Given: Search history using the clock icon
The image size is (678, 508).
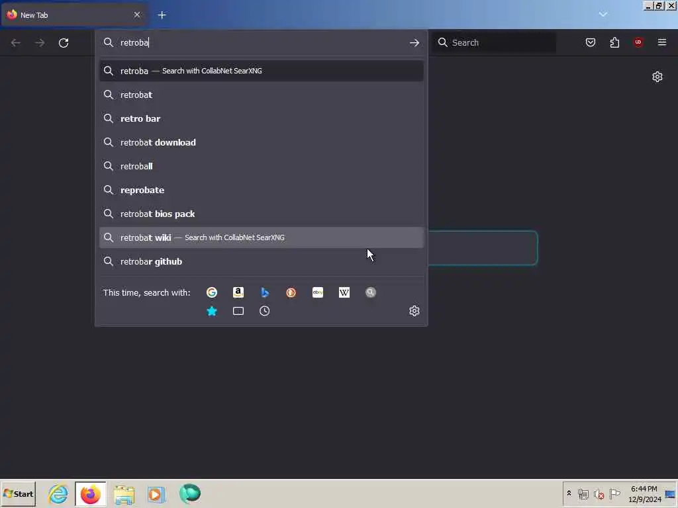Looking at the screenshot, I should pyautogui.click(x=265, y=311).
